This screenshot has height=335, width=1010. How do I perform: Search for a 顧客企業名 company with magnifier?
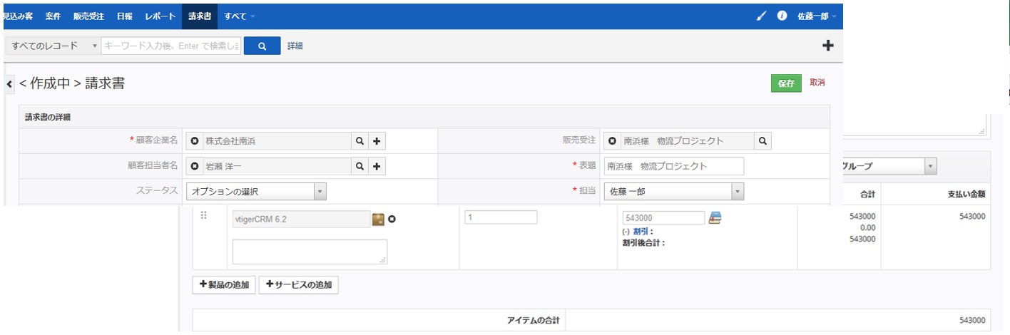359,141
